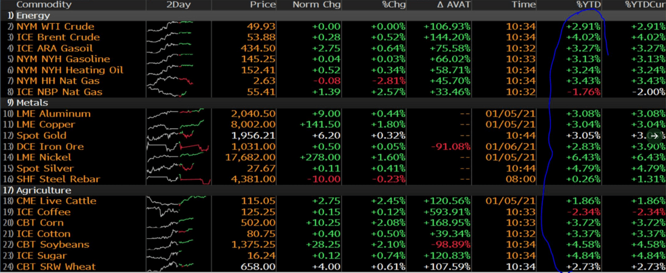666x273 pixels.
Task: Select NYM NYH Gasoline commodity
Action: point(63,59)
